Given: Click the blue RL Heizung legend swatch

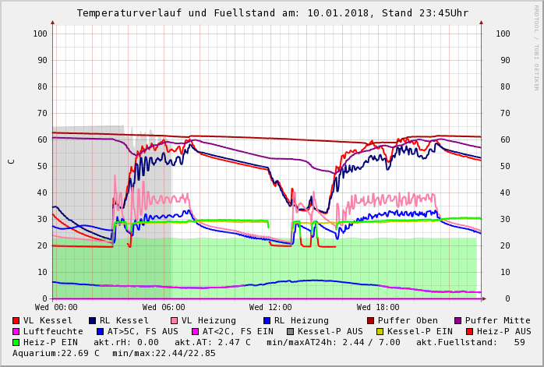Looking at the screenshot, I should point(267,320).
